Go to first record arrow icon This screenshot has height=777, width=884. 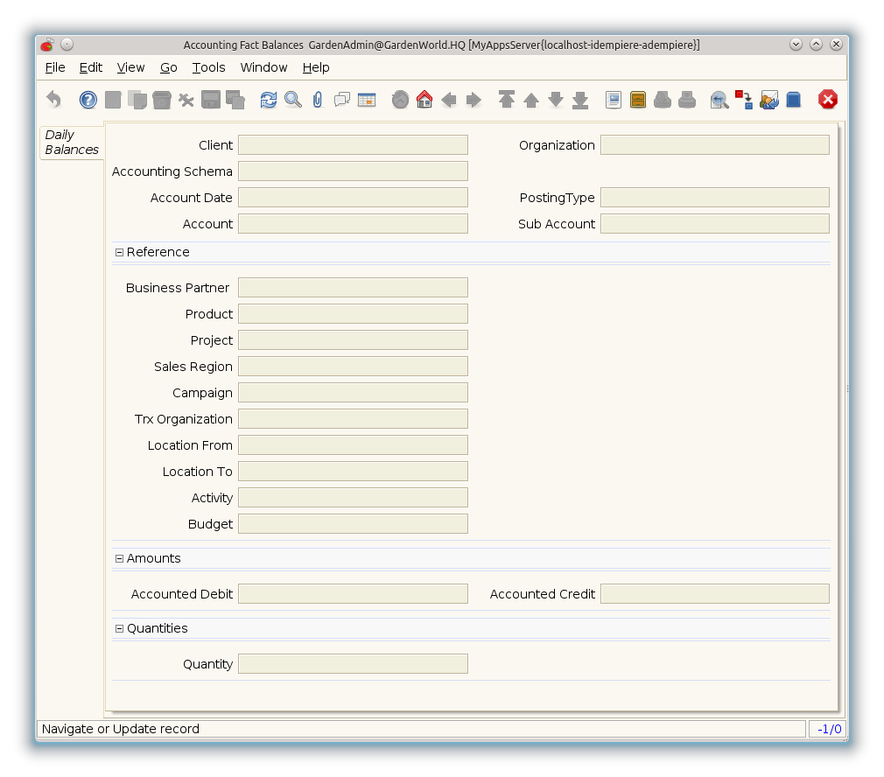click(x=506, y=100)
